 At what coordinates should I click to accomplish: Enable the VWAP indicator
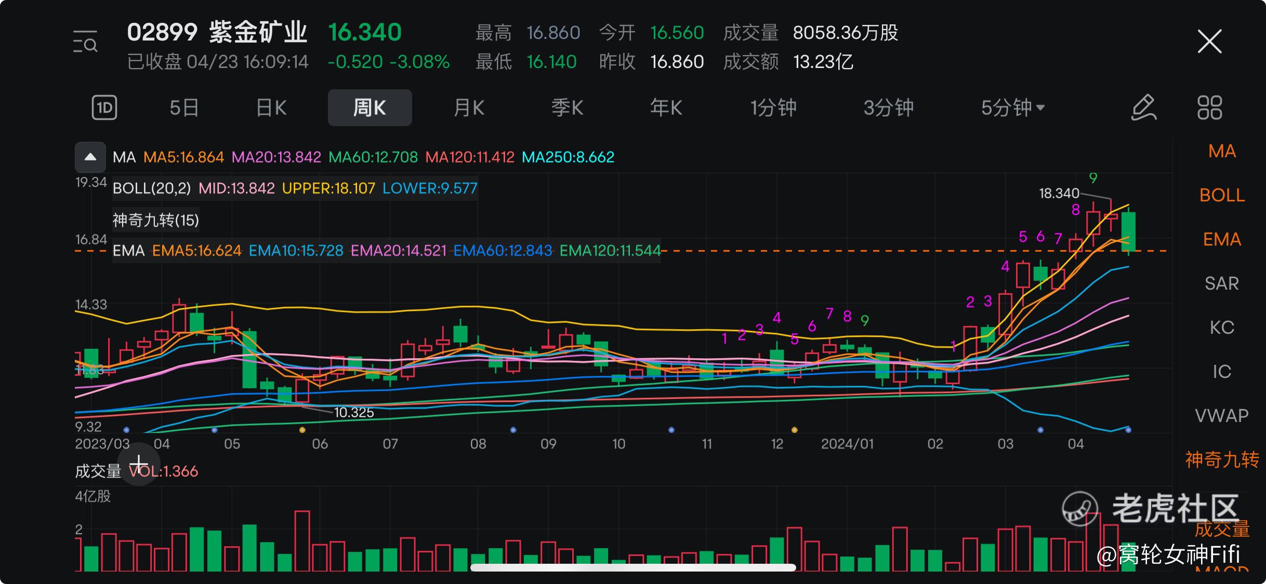point(1222,416)
